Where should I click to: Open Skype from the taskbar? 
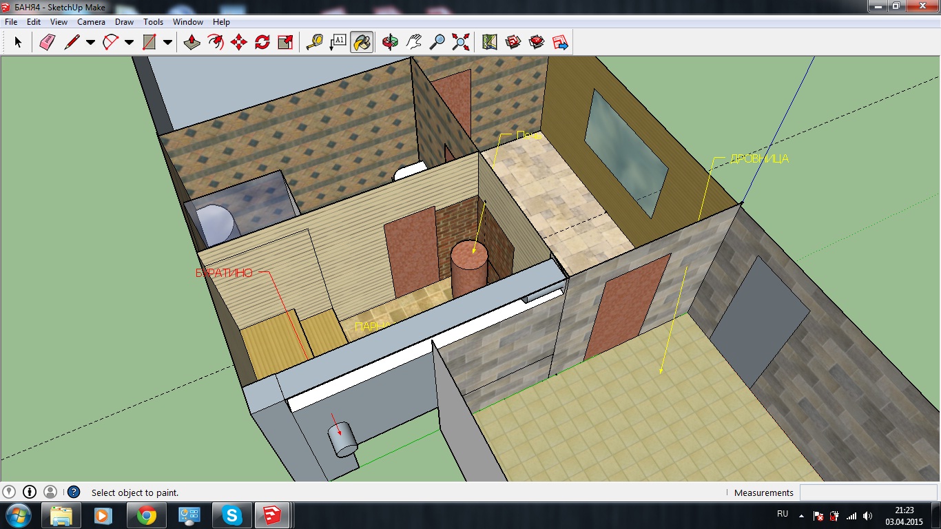(x=231, y=515)
